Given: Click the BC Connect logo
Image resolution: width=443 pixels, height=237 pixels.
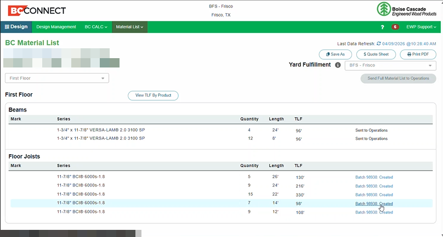Looking at the screenshot, I should 37,10.
